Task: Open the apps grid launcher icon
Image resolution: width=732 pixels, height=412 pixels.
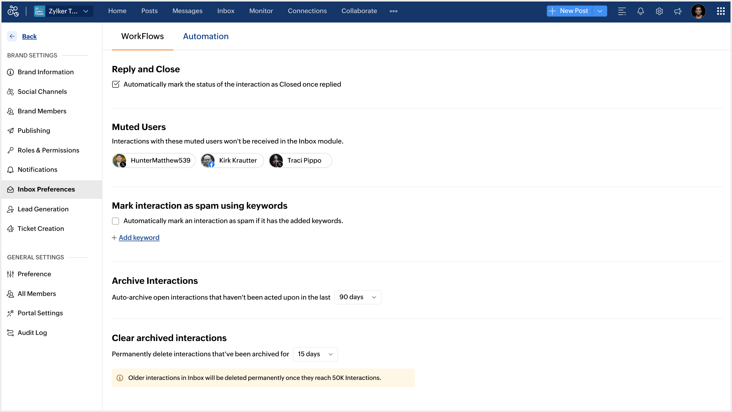Action: click(721, 11)
